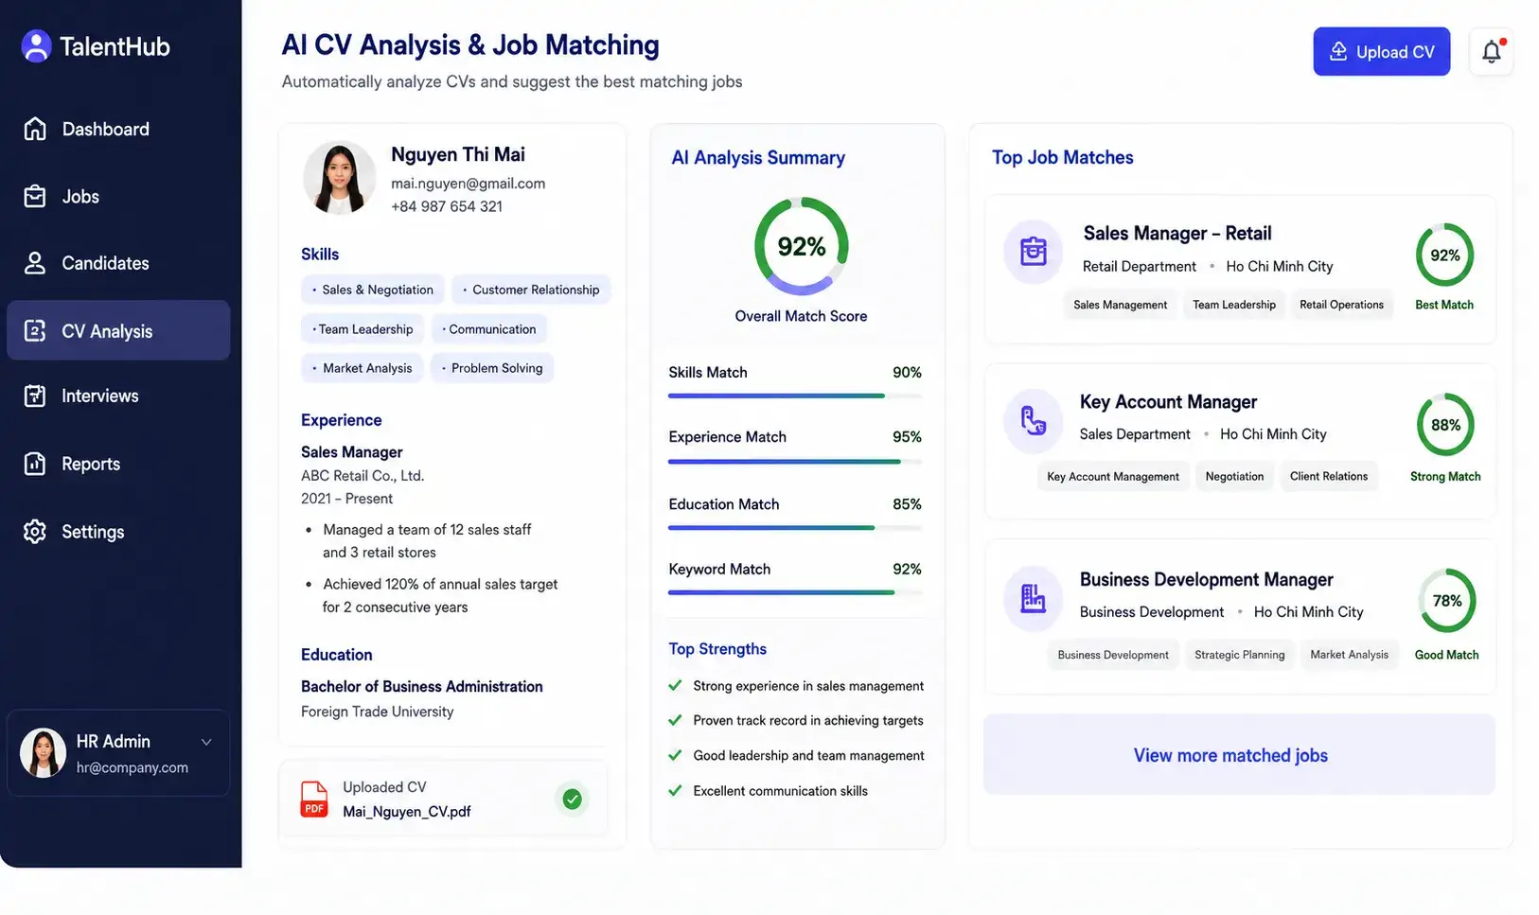
Task: Click the communication skills strength checkmark
Action: tap(675, 790)
